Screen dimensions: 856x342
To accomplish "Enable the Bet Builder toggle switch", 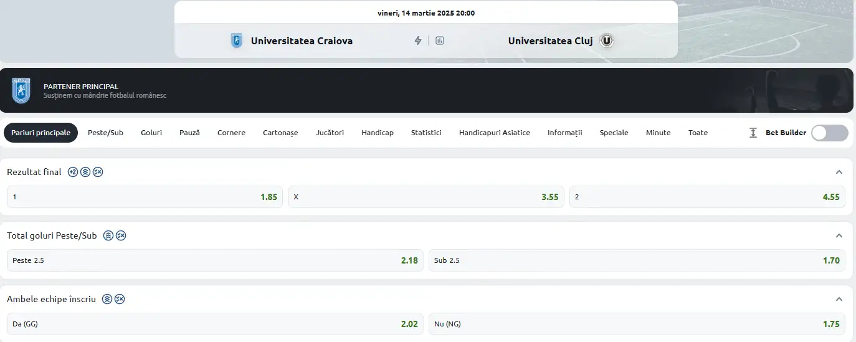I will coord(830,133).
